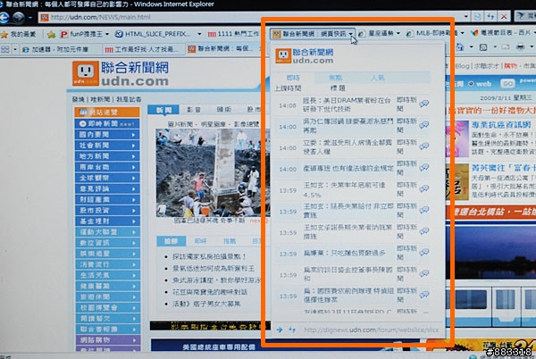Click the GO search button
Screen dimensions: 536x359
(x=507, y=83)
